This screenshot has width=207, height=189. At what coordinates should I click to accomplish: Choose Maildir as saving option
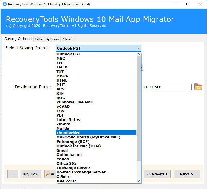(x=96, y=128)
